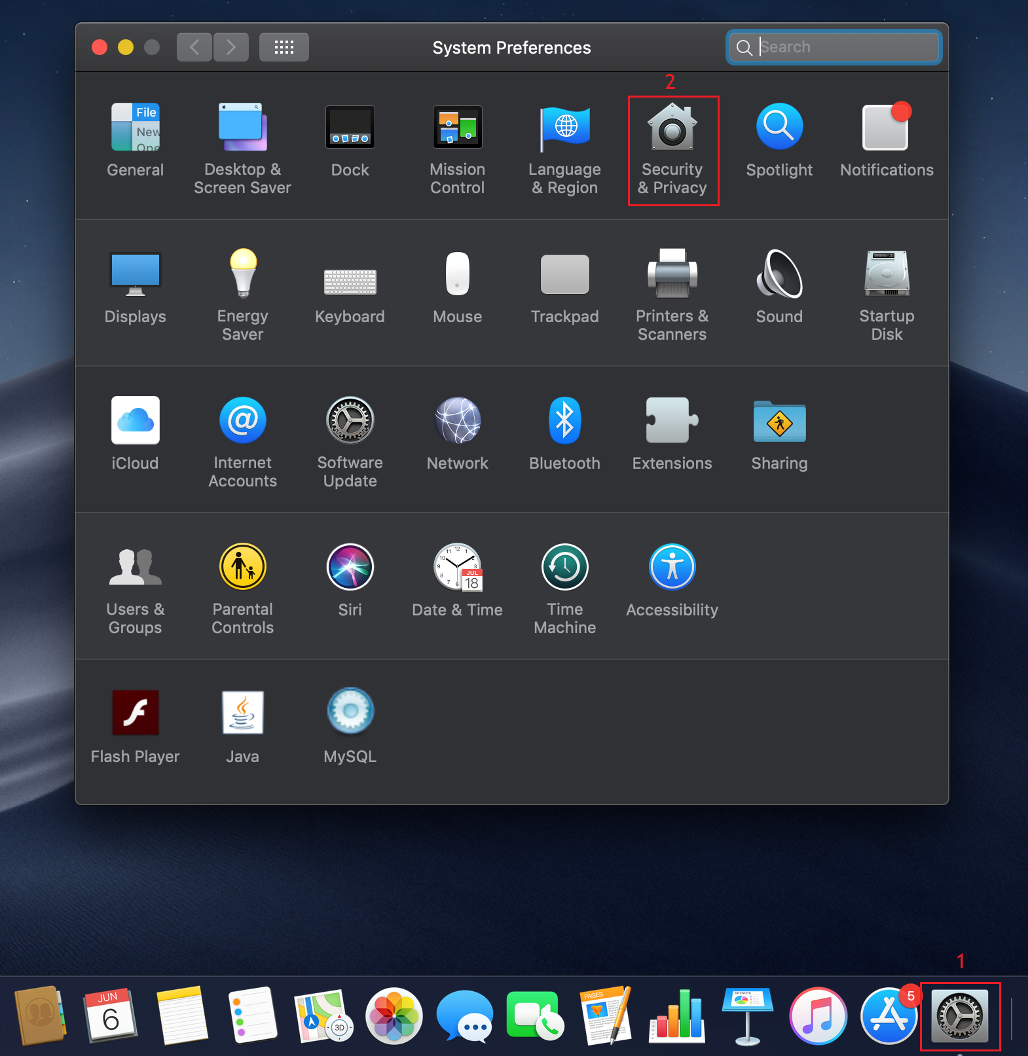1028x1056 pixels.
Task: Open Notes from the Dock
Action: point(182,1015)
